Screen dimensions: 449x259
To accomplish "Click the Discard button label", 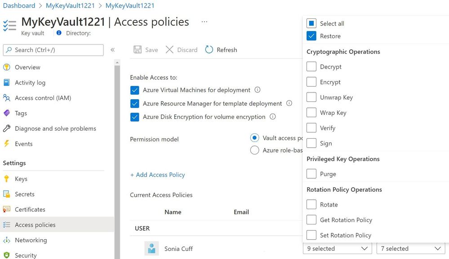I will pos(187,50).
